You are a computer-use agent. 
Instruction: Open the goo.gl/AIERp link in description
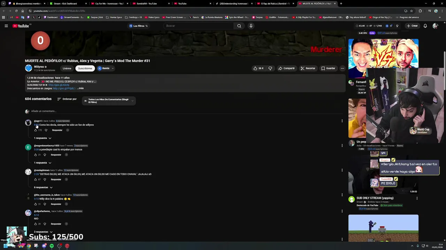pos(59,85)
